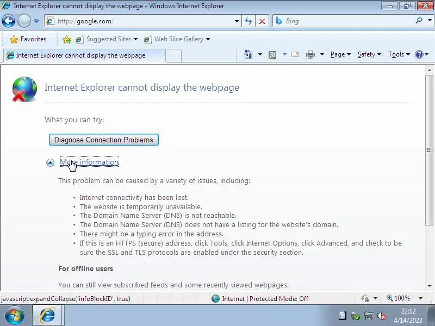Open the Favorites center
Image resolution: width=435 pixels, height=326 pixels.
pos(28,39)
